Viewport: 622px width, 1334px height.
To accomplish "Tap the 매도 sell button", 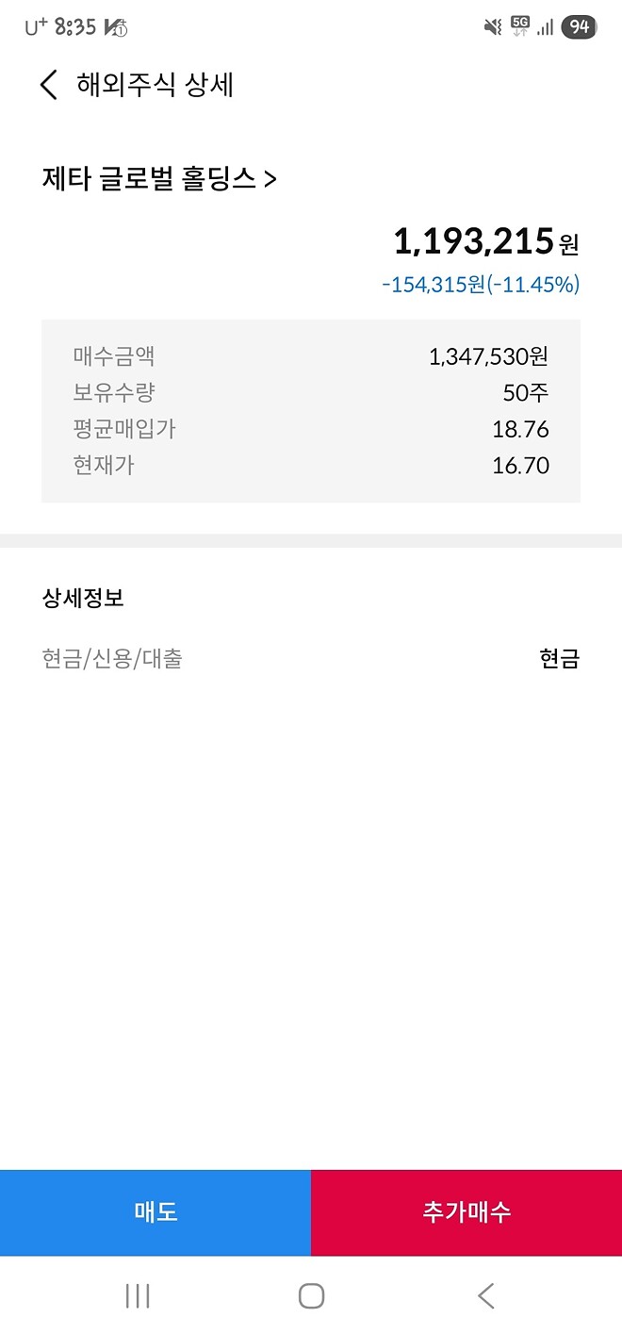I will [x=155, y=1212].
